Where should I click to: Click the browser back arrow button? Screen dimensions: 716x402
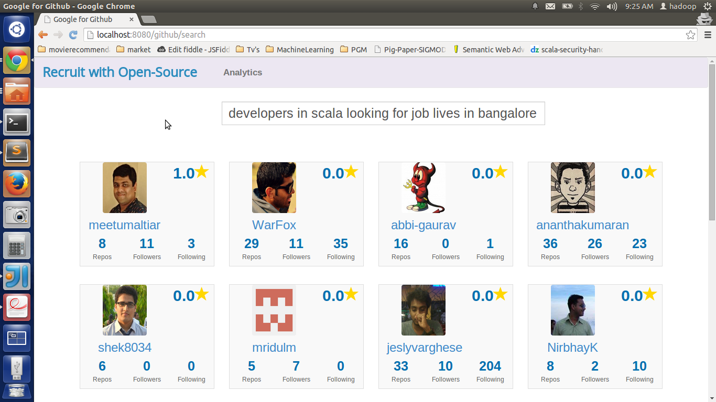coord(43,35)
